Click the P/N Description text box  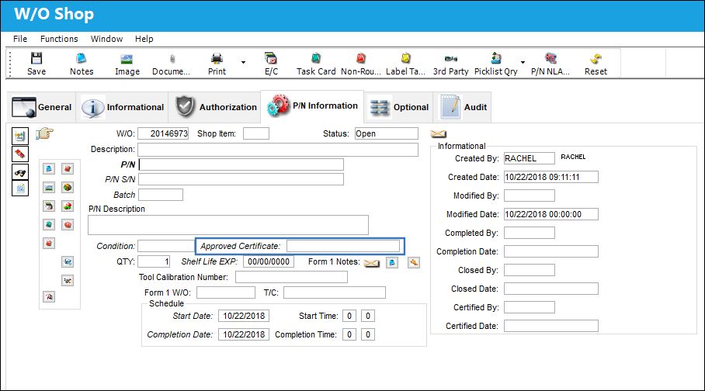click(228, 225)
